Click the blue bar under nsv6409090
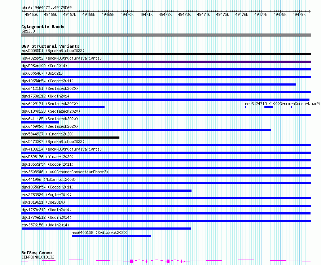The width and height of the screenshot is (321, 265). point(146,130)
